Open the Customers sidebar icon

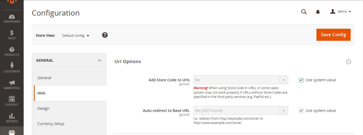[x=12, y=68]
